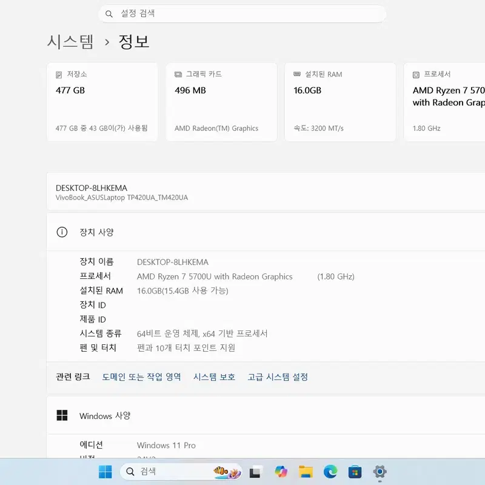Launch Copilot from the taskbar

point(281,472)
